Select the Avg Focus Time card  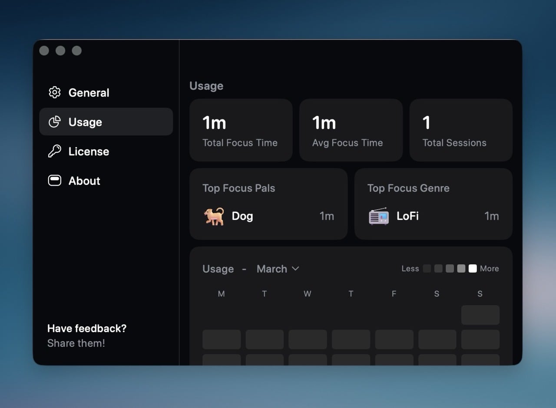[351, 130]
